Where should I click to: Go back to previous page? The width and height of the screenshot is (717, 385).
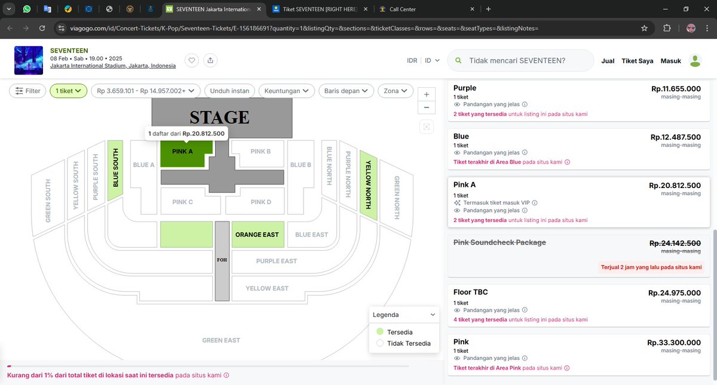point(10,28)
